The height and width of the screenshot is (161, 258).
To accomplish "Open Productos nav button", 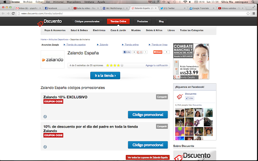I will (x=142, y=21).
